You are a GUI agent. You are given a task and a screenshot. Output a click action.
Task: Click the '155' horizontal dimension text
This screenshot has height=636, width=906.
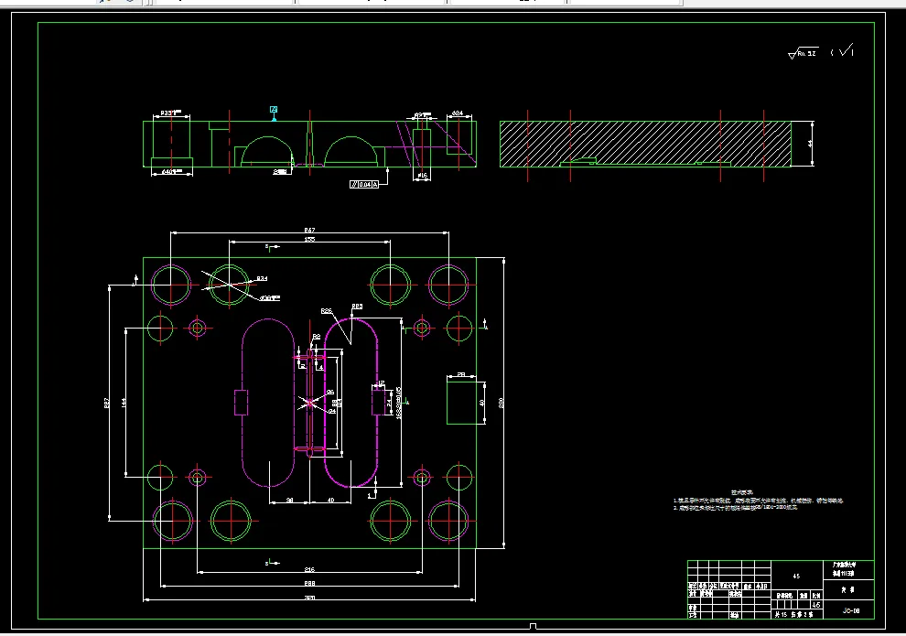click(309, 239)
